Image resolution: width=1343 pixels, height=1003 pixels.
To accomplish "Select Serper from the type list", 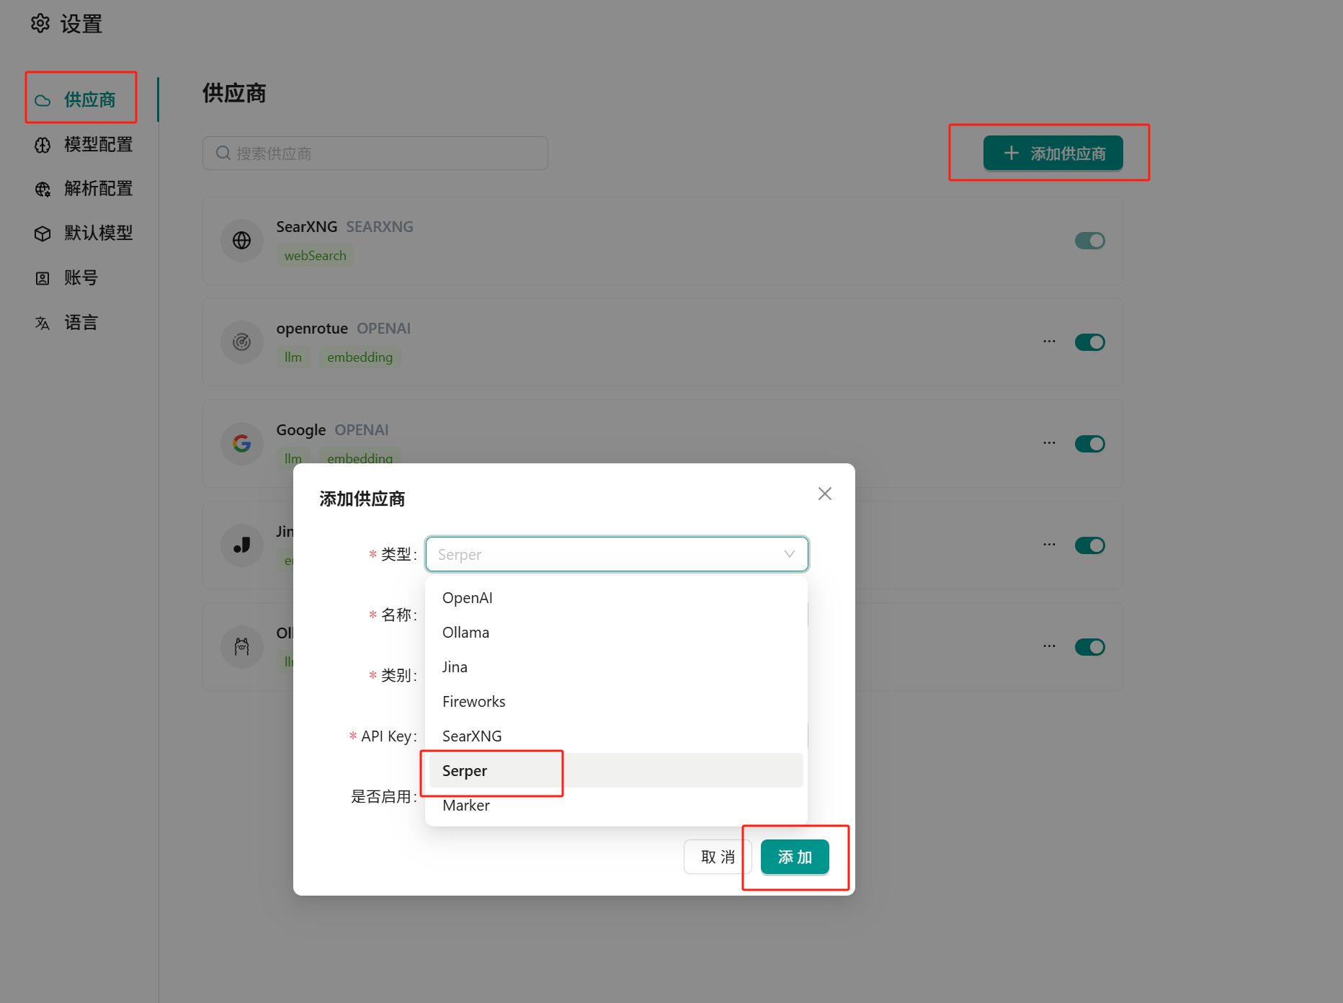I will [465, 771].
